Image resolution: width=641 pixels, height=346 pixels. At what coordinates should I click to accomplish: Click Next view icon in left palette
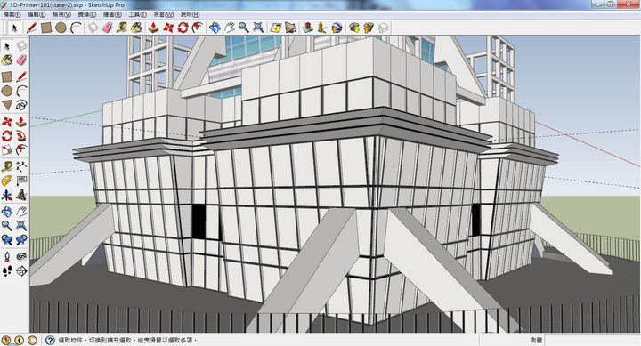tap(21, 240)
